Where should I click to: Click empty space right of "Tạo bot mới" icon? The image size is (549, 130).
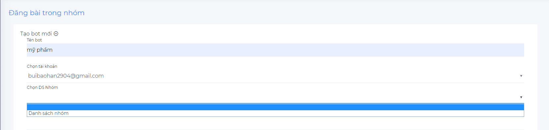click(x=291, y=34)
